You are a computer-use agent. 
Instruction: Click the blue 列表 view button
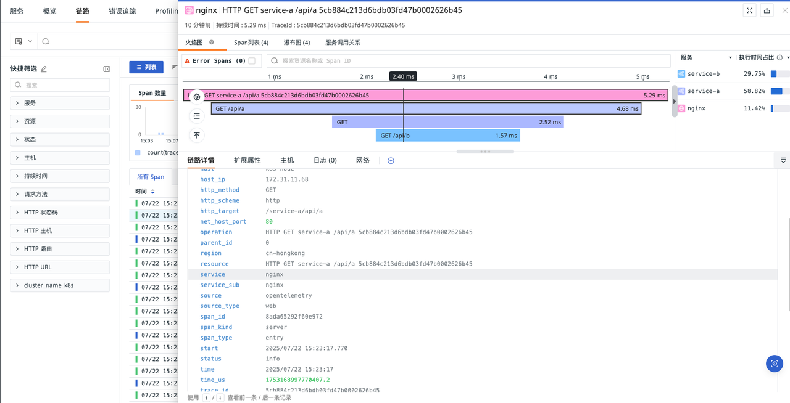coord(146,67)
